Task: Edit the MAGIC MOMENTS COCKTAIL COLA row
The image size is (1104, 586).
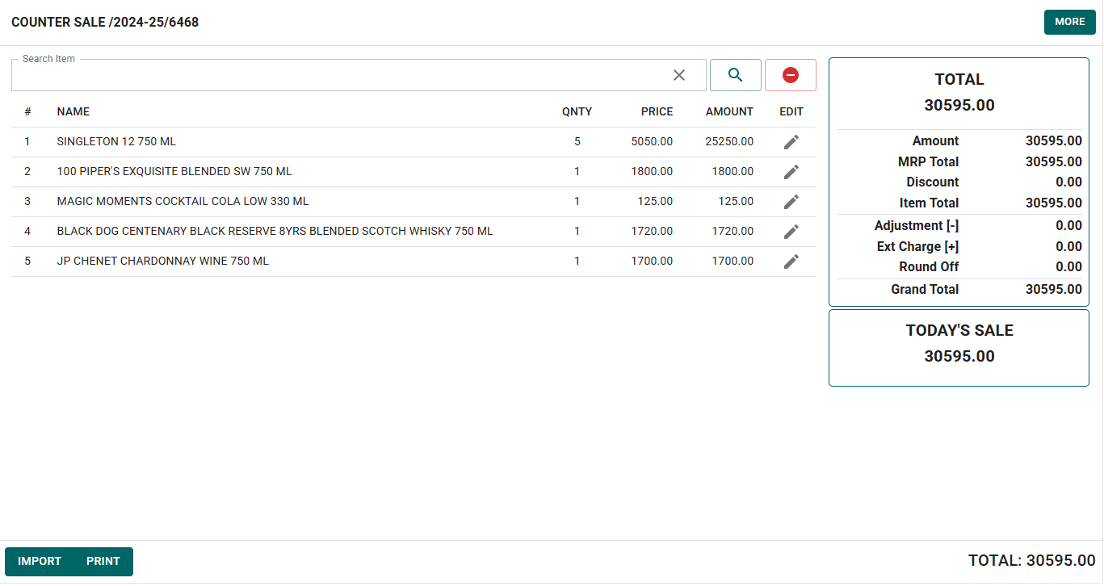Action: 791,202
